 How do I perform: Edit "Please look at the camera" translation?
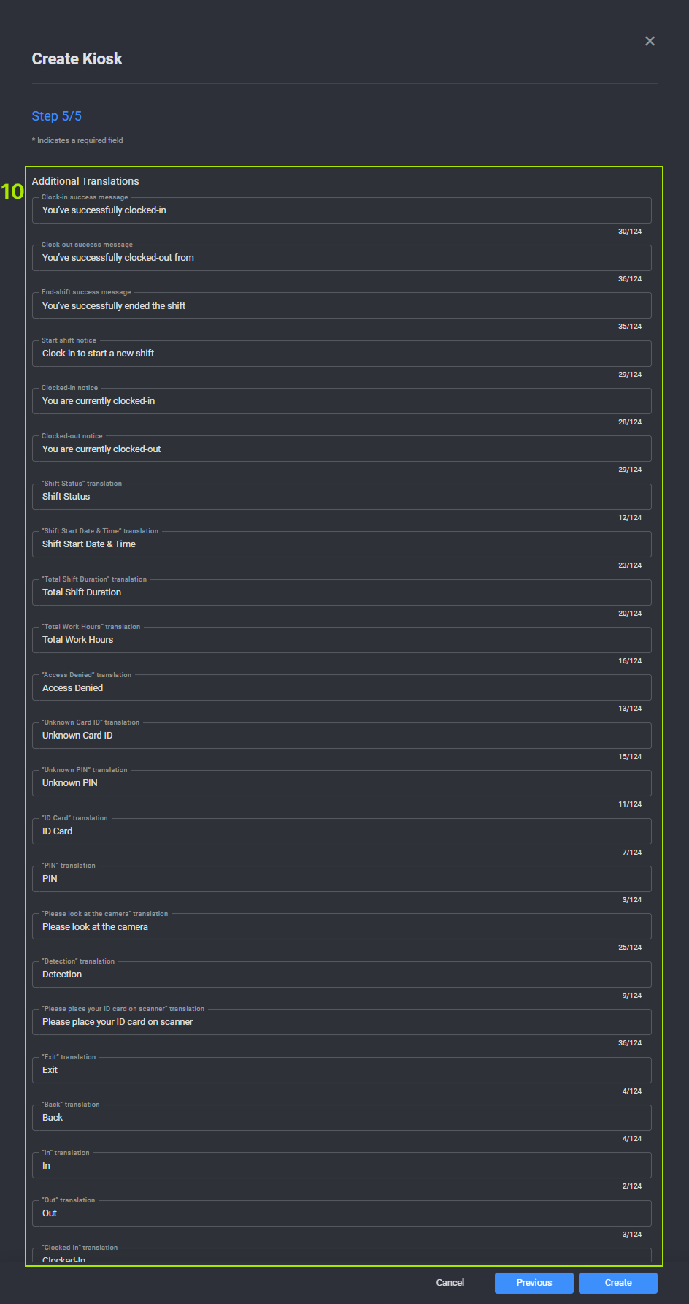(342, 927)
